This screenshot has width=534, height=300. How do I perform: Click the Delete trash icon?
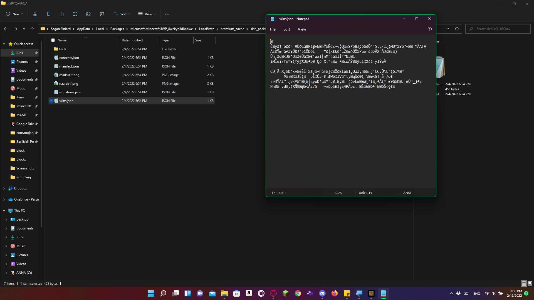(x=102, y=14)
